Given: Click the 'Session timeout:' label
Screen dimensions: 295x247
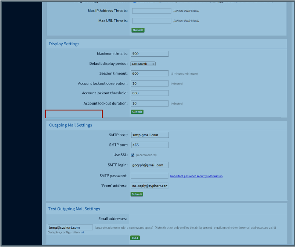Looking at the screenshot, I should (113, 73).
